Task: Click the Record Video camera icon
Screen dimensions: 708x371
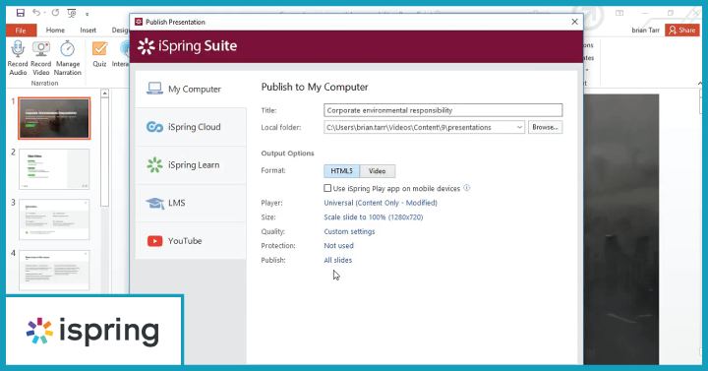Action: pyautogui.click(x=41, y=49)
